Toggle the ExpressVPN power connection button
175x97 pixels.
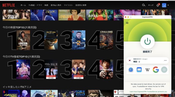point(147,41)
